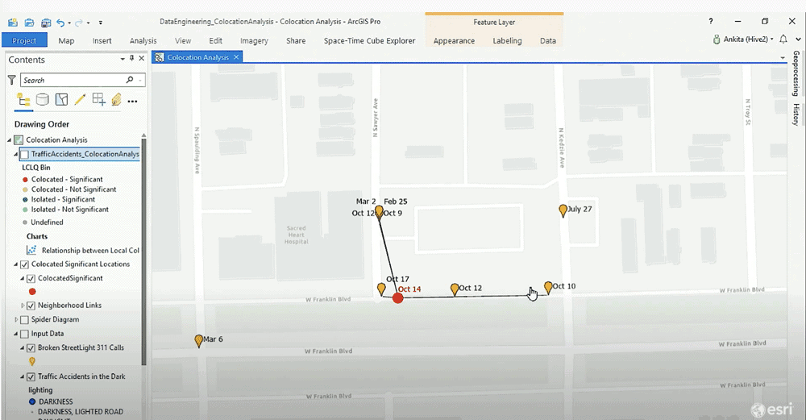This screenshot has height=420, width=806.
Task: Switch to the Map ribbon tab
Action: (x=66, y=40)
